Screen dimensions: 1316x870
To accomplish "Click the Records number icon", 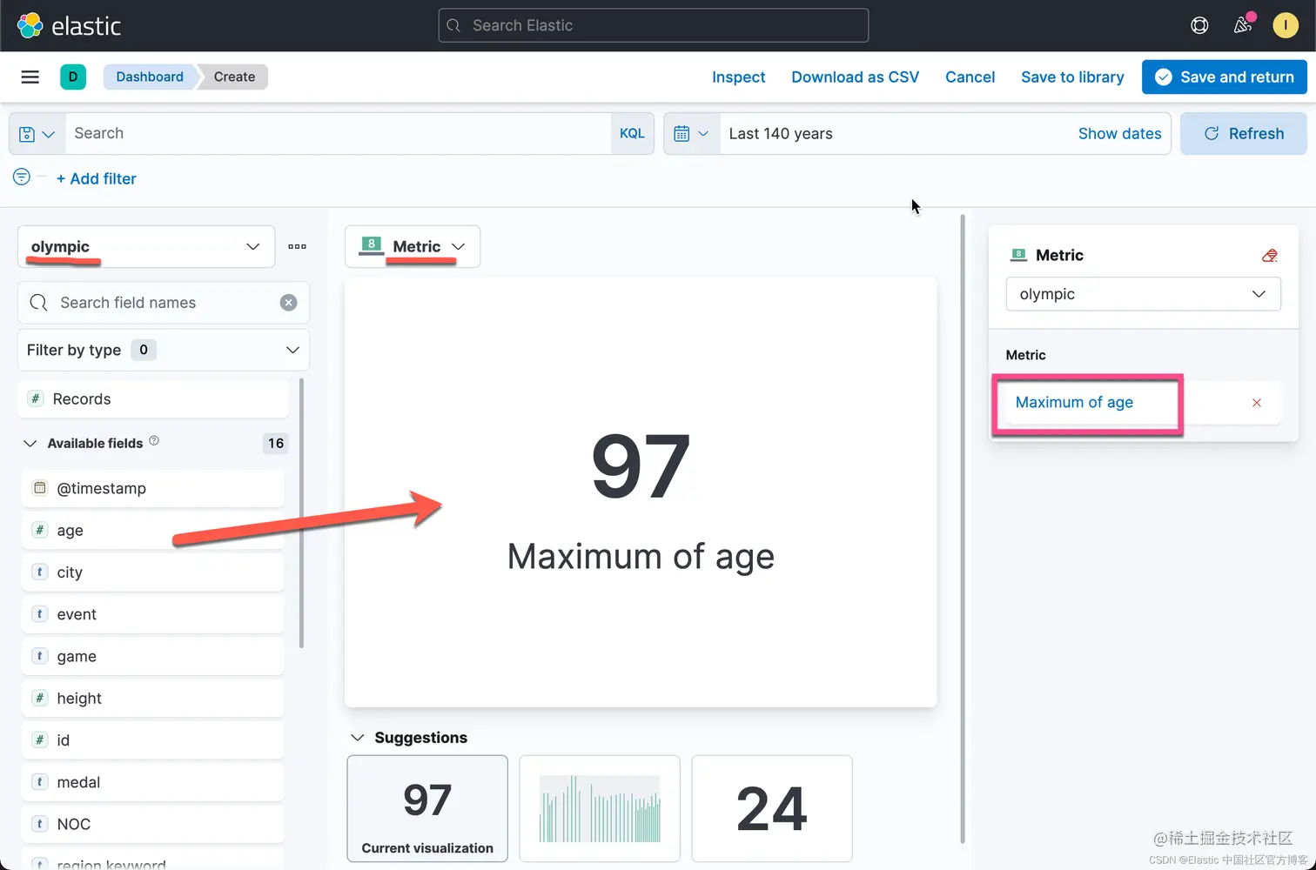I will click(x=36, y=398).
